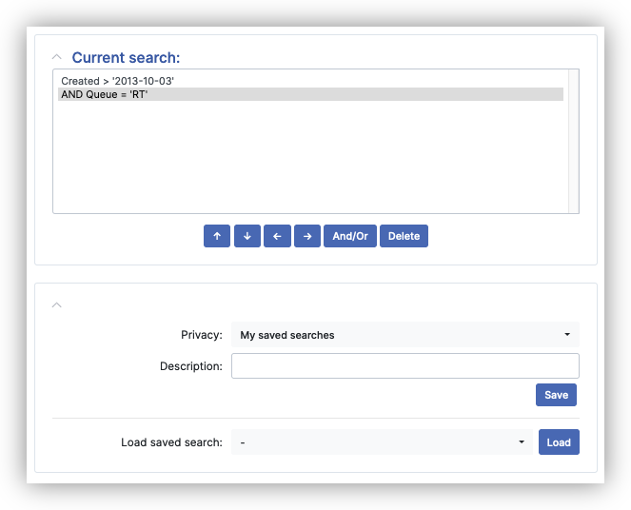Select the Created > '2013-10-03' clause

[117, 81]
